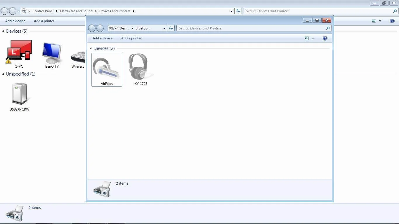Click arrow after Devices and Printers breadcrumb
This screenshot has height=224, width=399.
[x=133, y=11]
